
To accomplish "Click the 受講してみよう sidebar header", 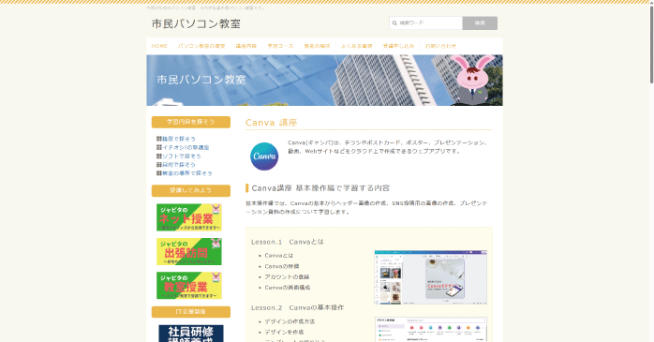I will point(190,190).
